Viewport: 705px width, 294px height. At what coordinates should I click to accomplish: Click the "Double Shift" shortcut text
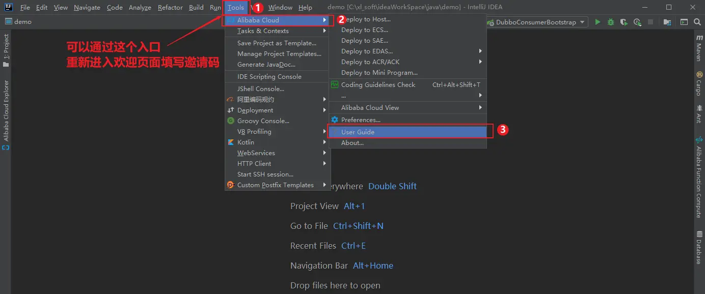pyautogui.click(x=392, y=186)
